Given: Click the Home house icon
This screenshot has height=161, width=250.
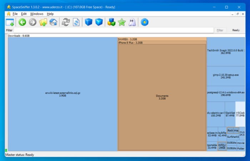Looking at the screenshot, I should 53,22.
